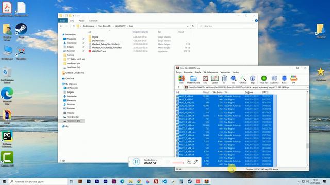Open the Dosya menu in WinRAR
This screenshot has height=185, width=330.
pos(179,72)
